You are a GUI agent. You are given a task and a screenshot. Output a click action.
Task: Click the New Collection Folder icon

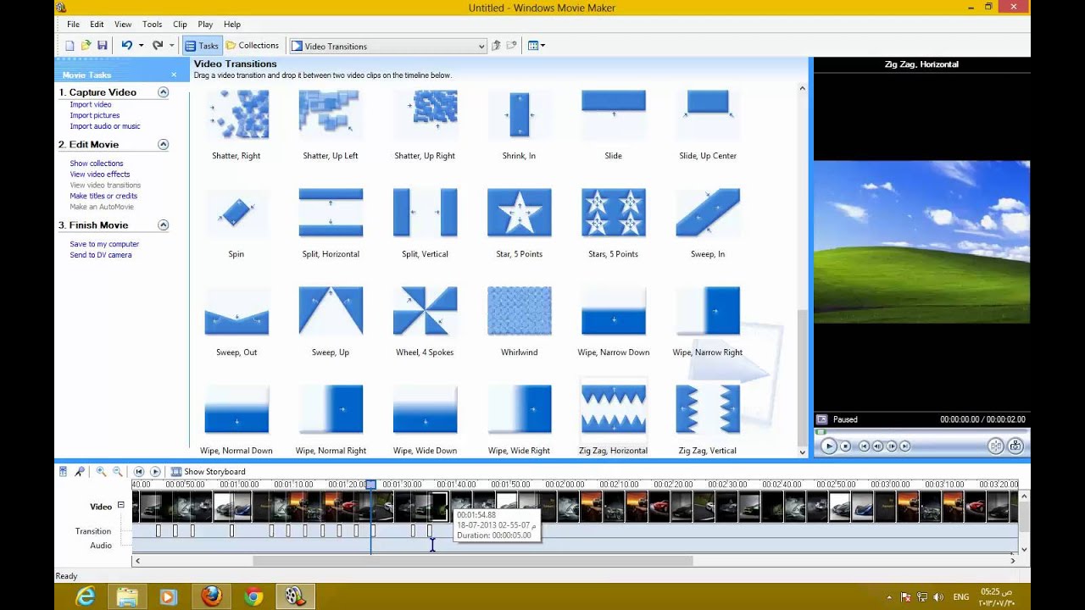pyautogui.click(x=512, y=46)
